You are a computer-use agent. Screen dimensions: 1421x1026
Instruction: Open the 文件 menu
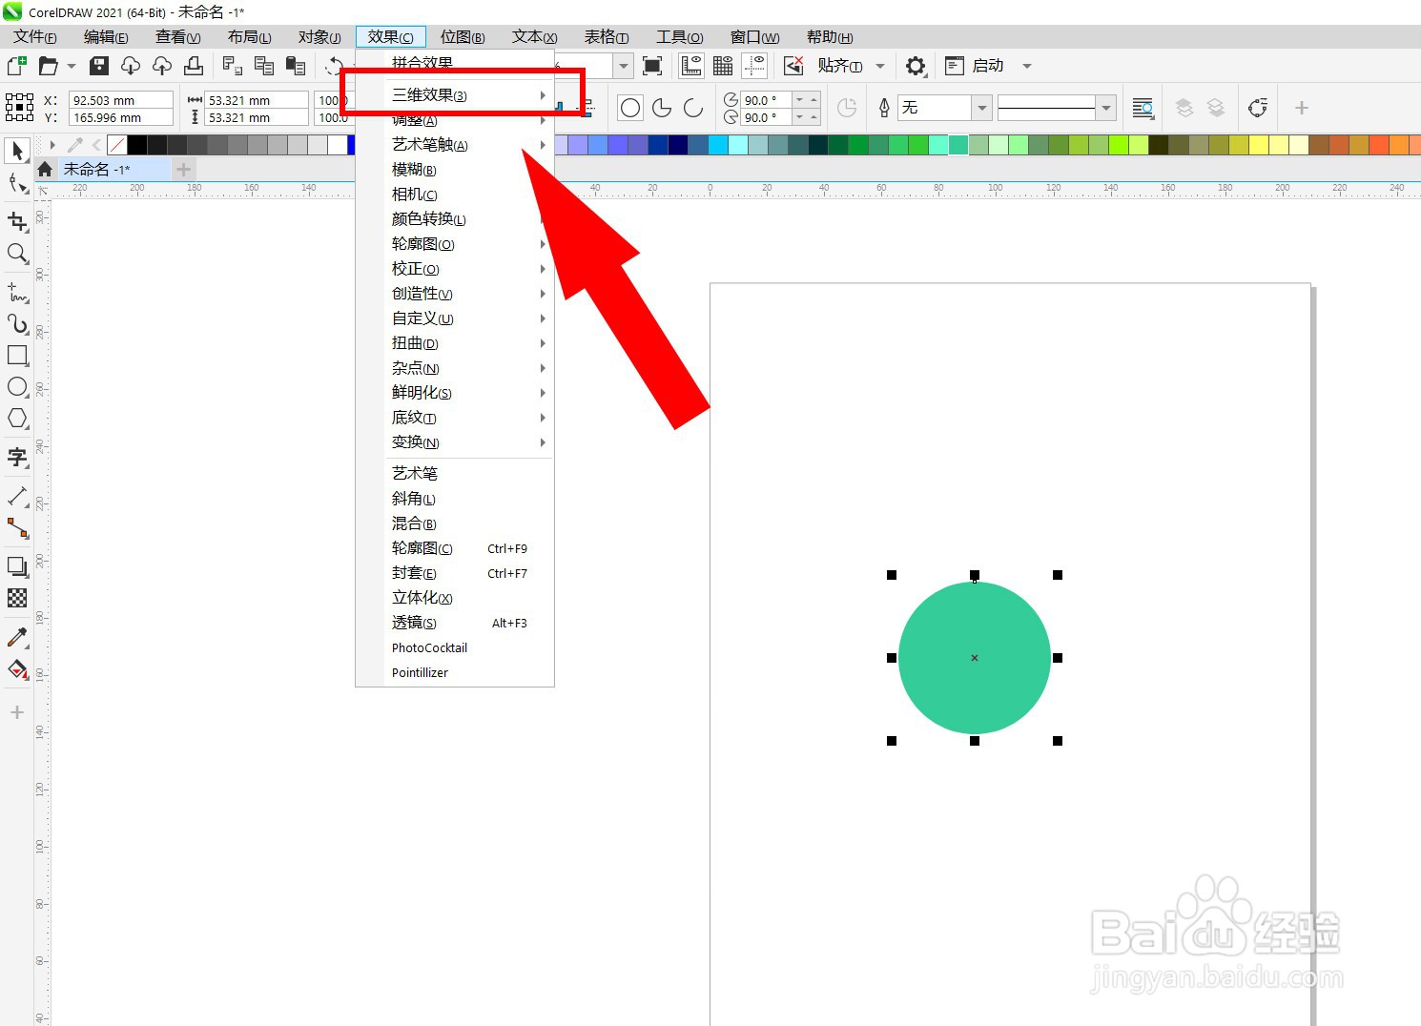tap(35, 37)
